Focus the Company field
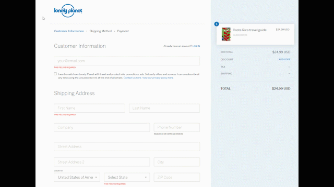The height and width of the screenshot is (187, 334). click(102, 127)
